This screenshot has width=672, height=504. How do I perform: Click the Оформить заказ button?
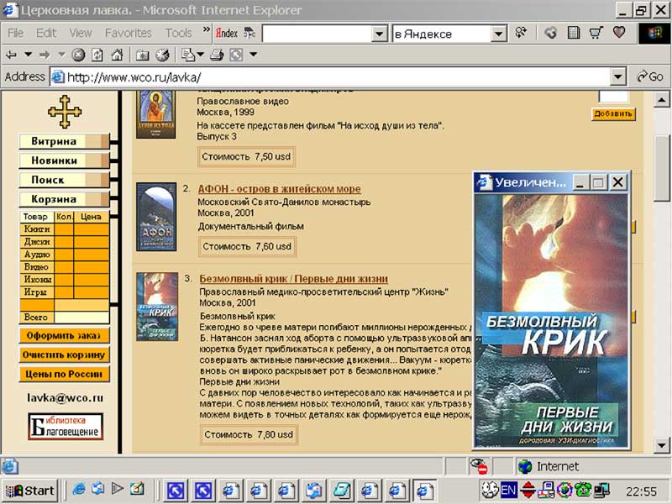(64, 335)
